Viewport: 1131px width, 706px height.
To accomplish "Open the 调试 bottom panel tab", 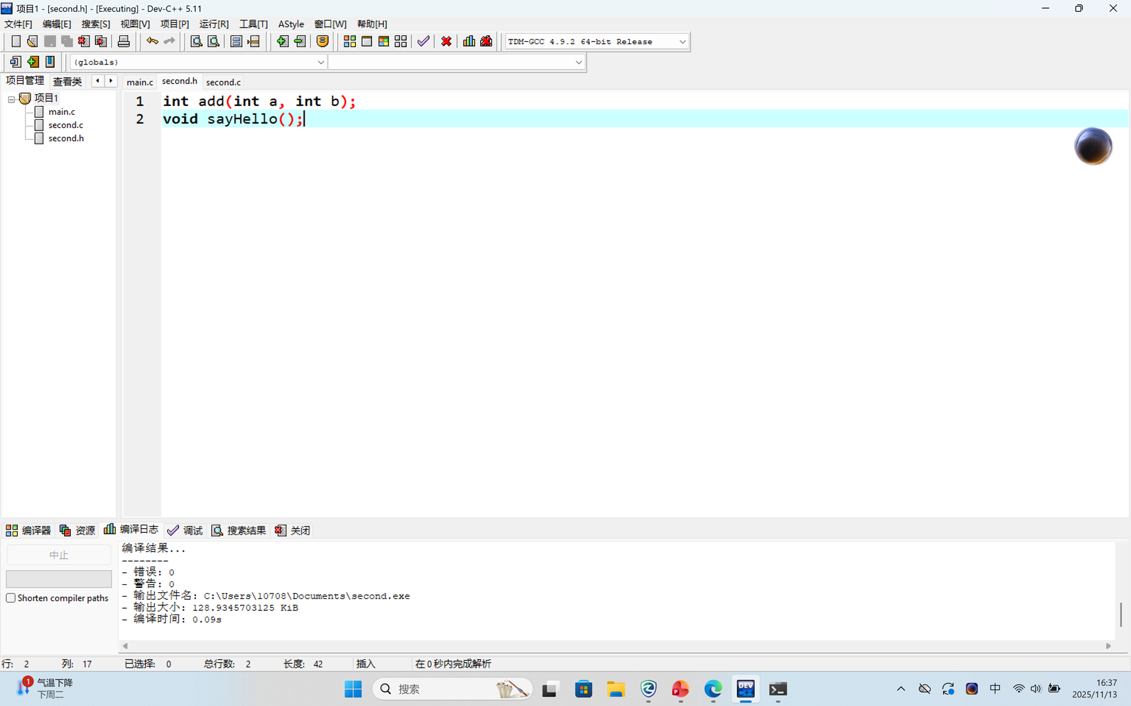I will click(x=185, y=530).
